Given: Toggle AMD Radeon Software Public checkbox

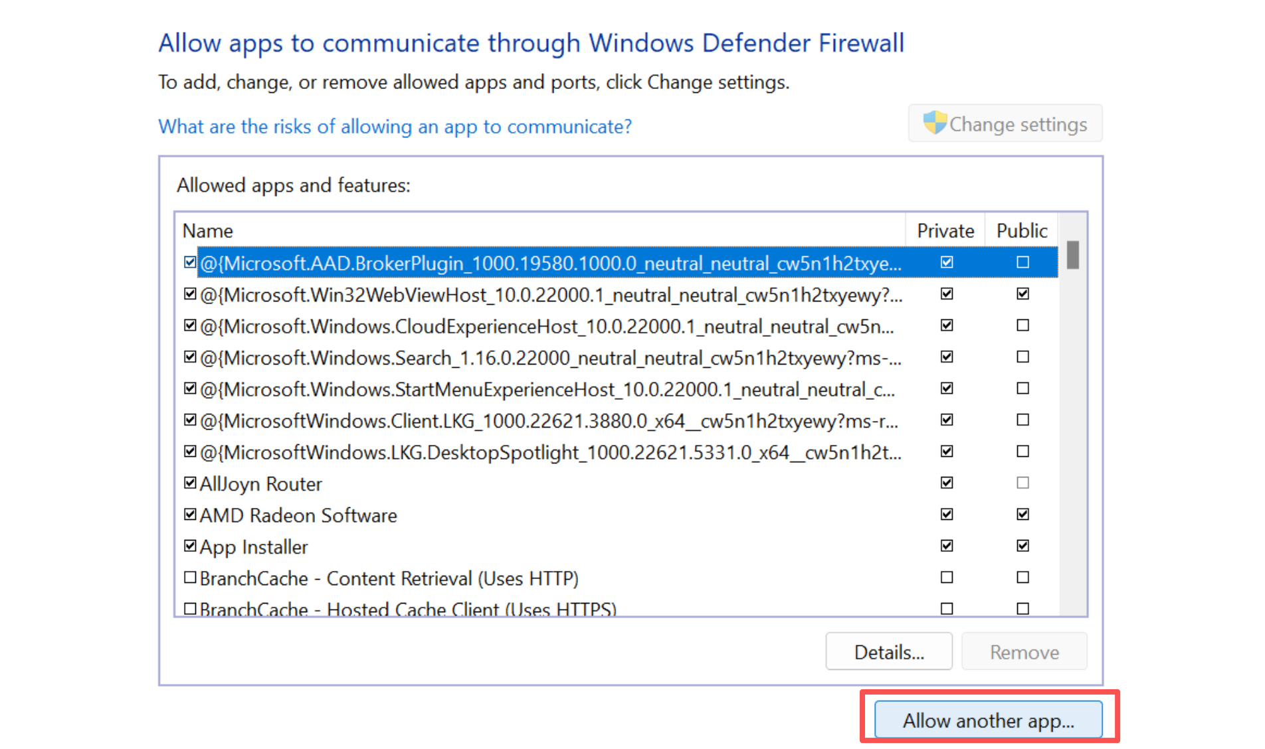Looking at the screenshot, I should 1022,514.
